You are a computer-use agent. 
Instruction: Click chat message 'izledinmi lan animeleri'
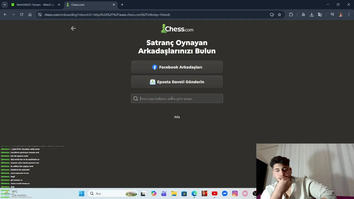coord(20,170)
